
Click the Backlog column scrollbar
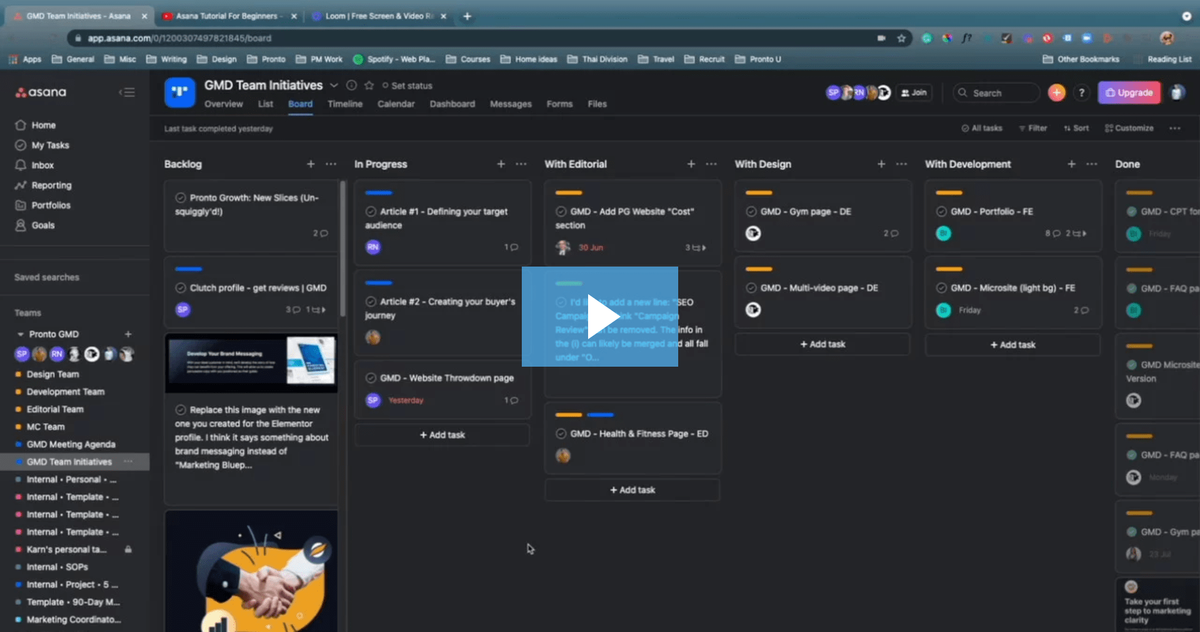pos(342,248)
